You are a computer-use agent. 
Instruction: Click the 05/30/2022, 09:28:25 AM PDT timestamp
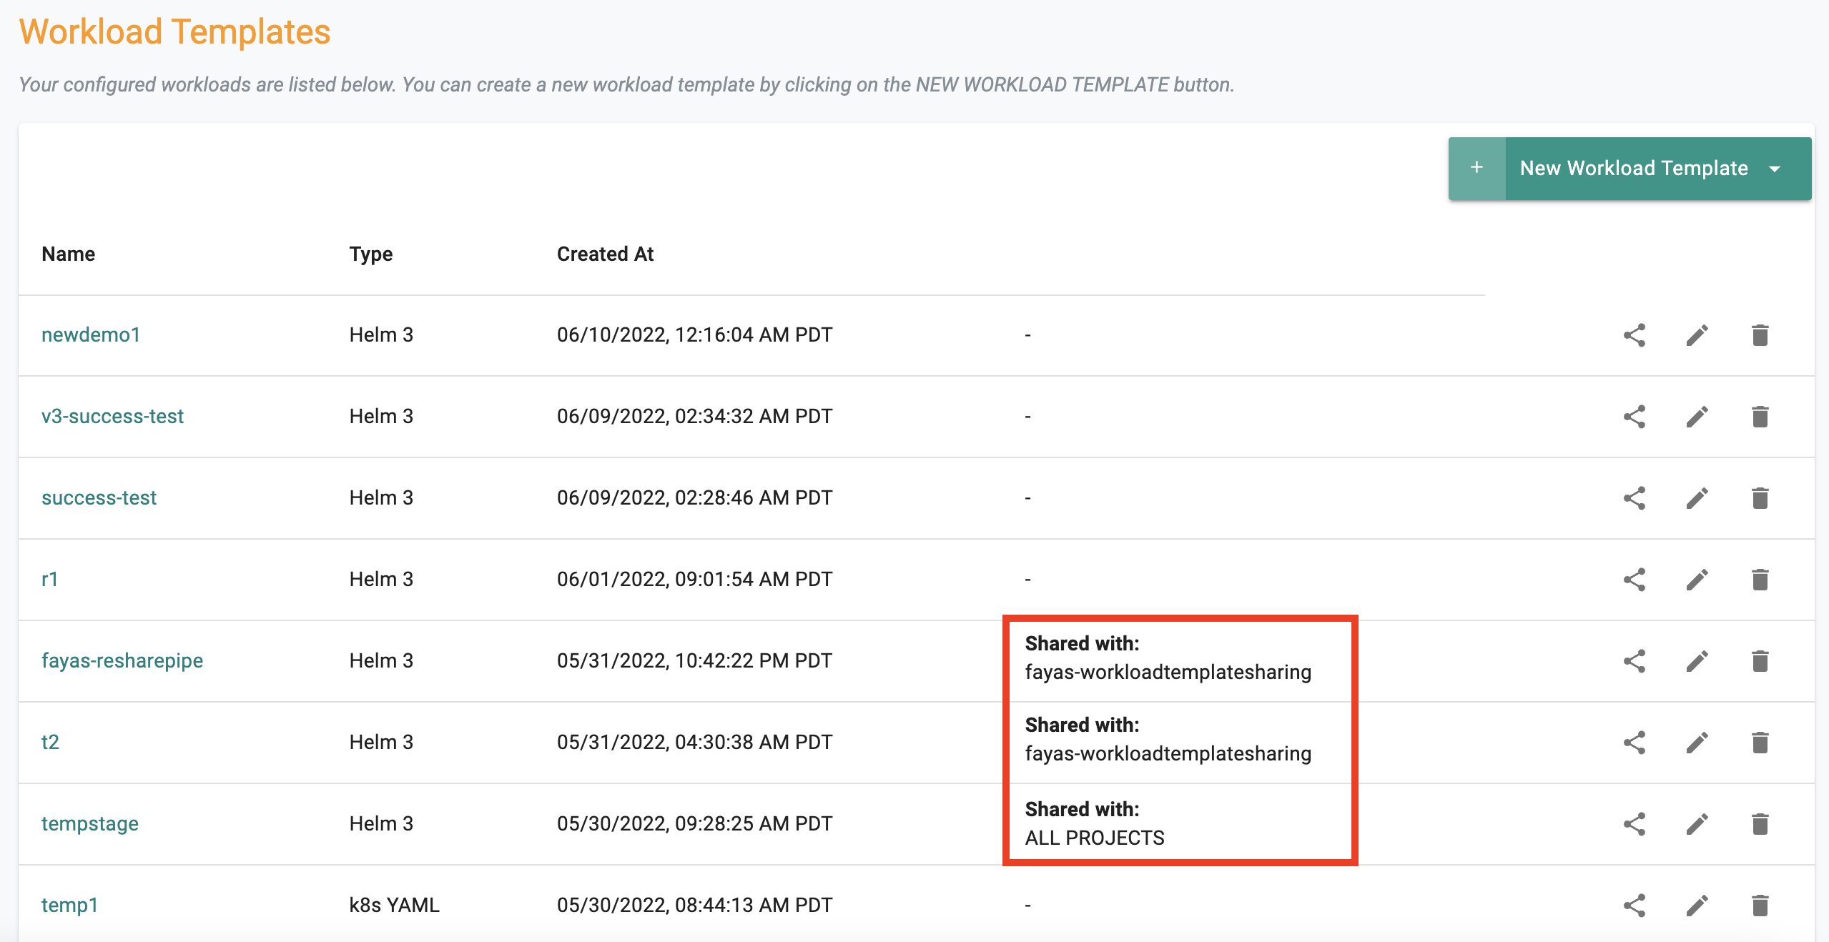694,823
